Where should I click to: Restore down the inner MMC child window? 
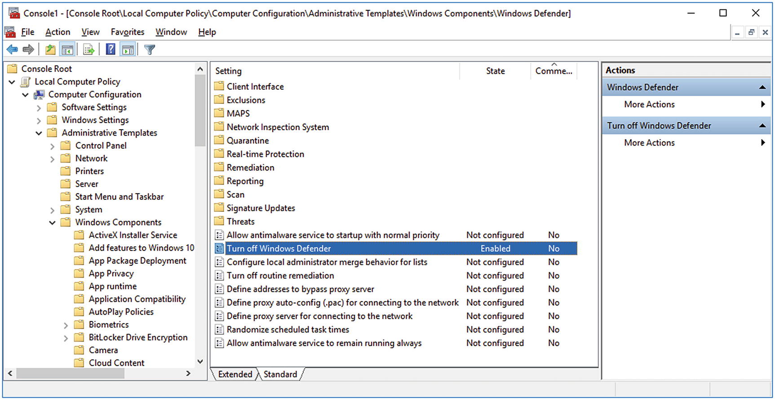pyautogui.click(x=751, y=32)
